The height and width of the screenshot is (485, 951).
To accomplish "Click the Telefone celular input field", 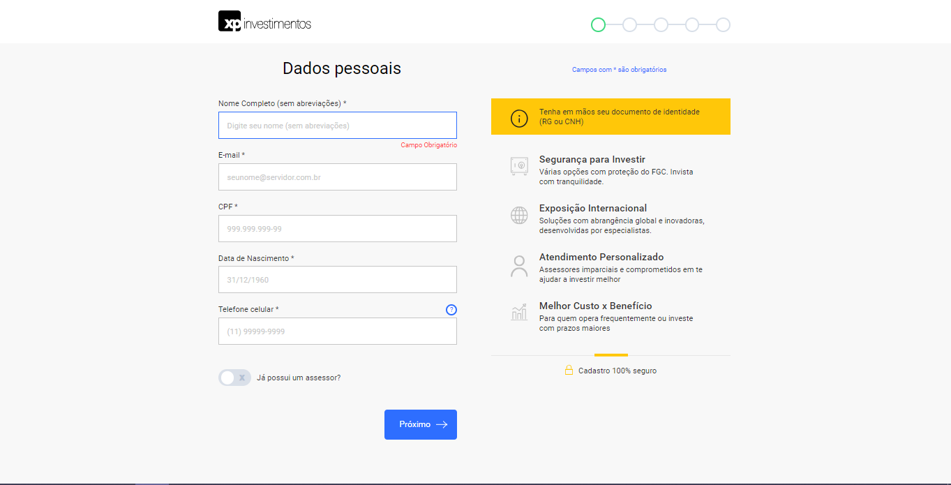I will (337, 331).
